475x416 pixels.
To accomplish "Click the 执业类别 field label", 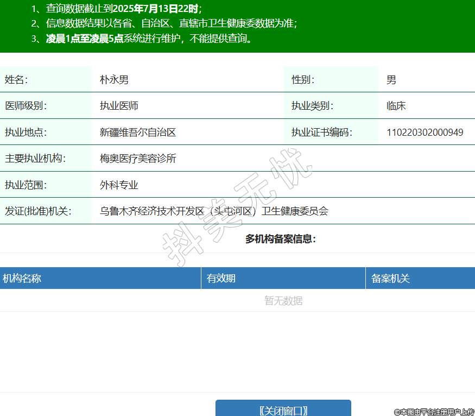I will click(x=312, y=106).
